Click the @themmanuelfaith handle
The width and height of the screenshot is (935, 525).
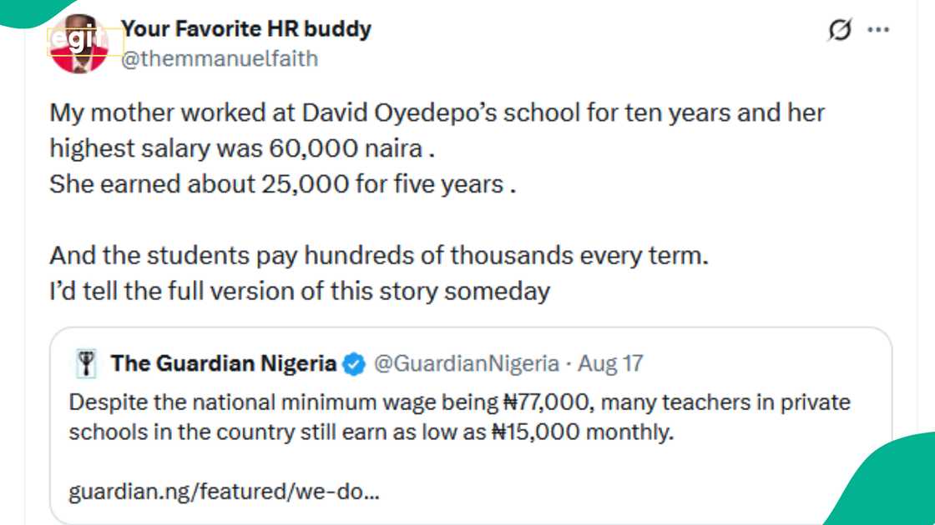point(220,59)
